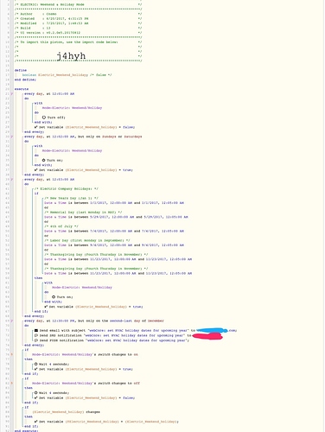Click the Wait 4 seconds icon under 'changes to on'
The image size is (325, 432).
[36, 364]
